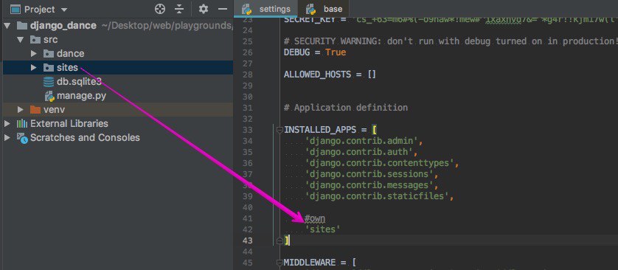Collapse the src folder
Image resolution: width=618 pixels, height=270 pixels.
[20, 40]
